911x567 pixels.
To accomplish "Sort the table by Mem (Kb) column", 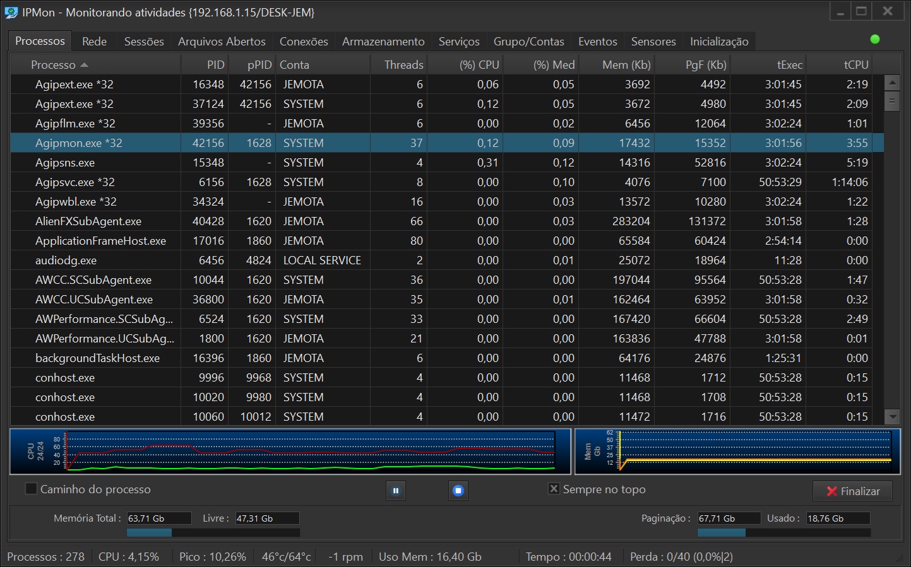I will [617, 64].
